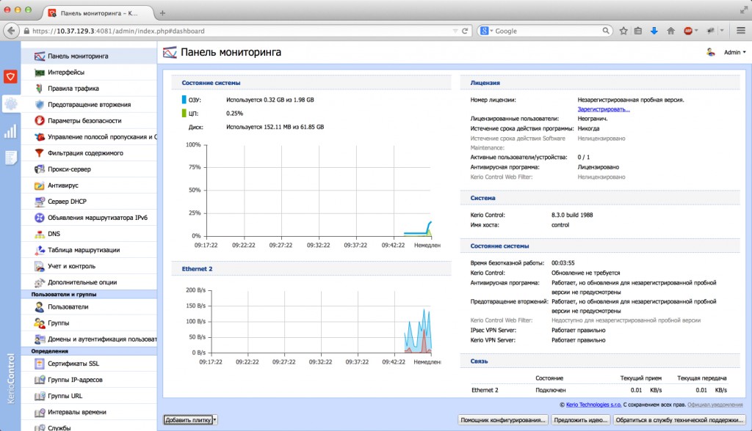Click the Google search input field
The height and width of the screenshot is (431, 752).
pyautogui.click(x=548, y=31)
